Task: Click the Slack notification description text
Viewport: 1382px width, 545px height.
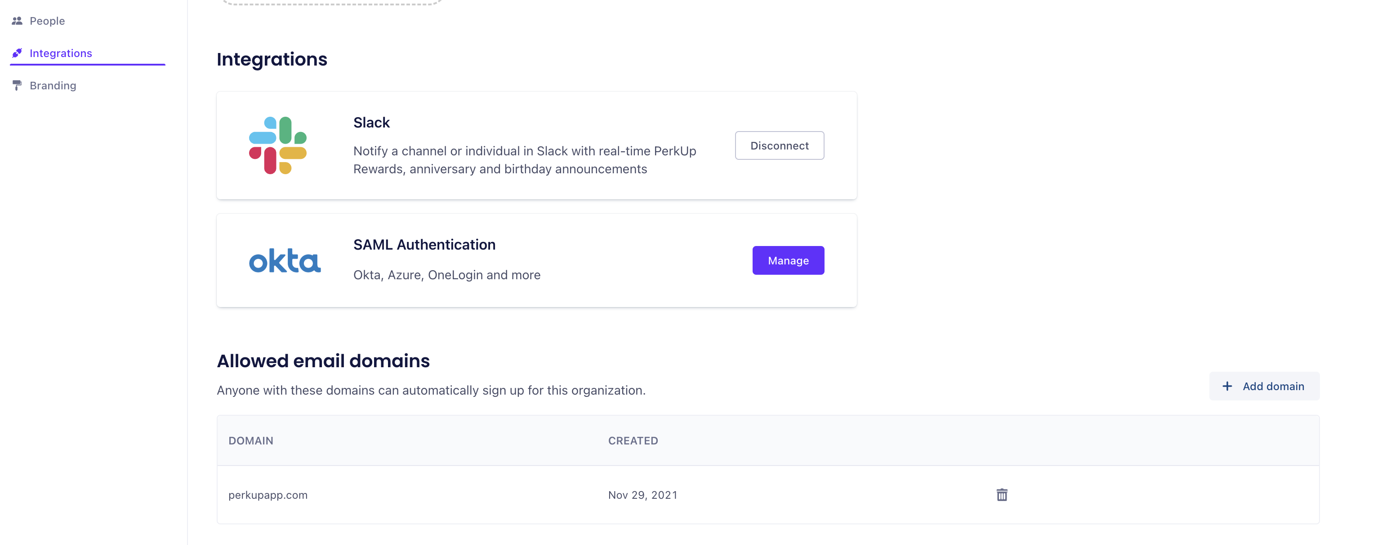Action: [524, 160]
